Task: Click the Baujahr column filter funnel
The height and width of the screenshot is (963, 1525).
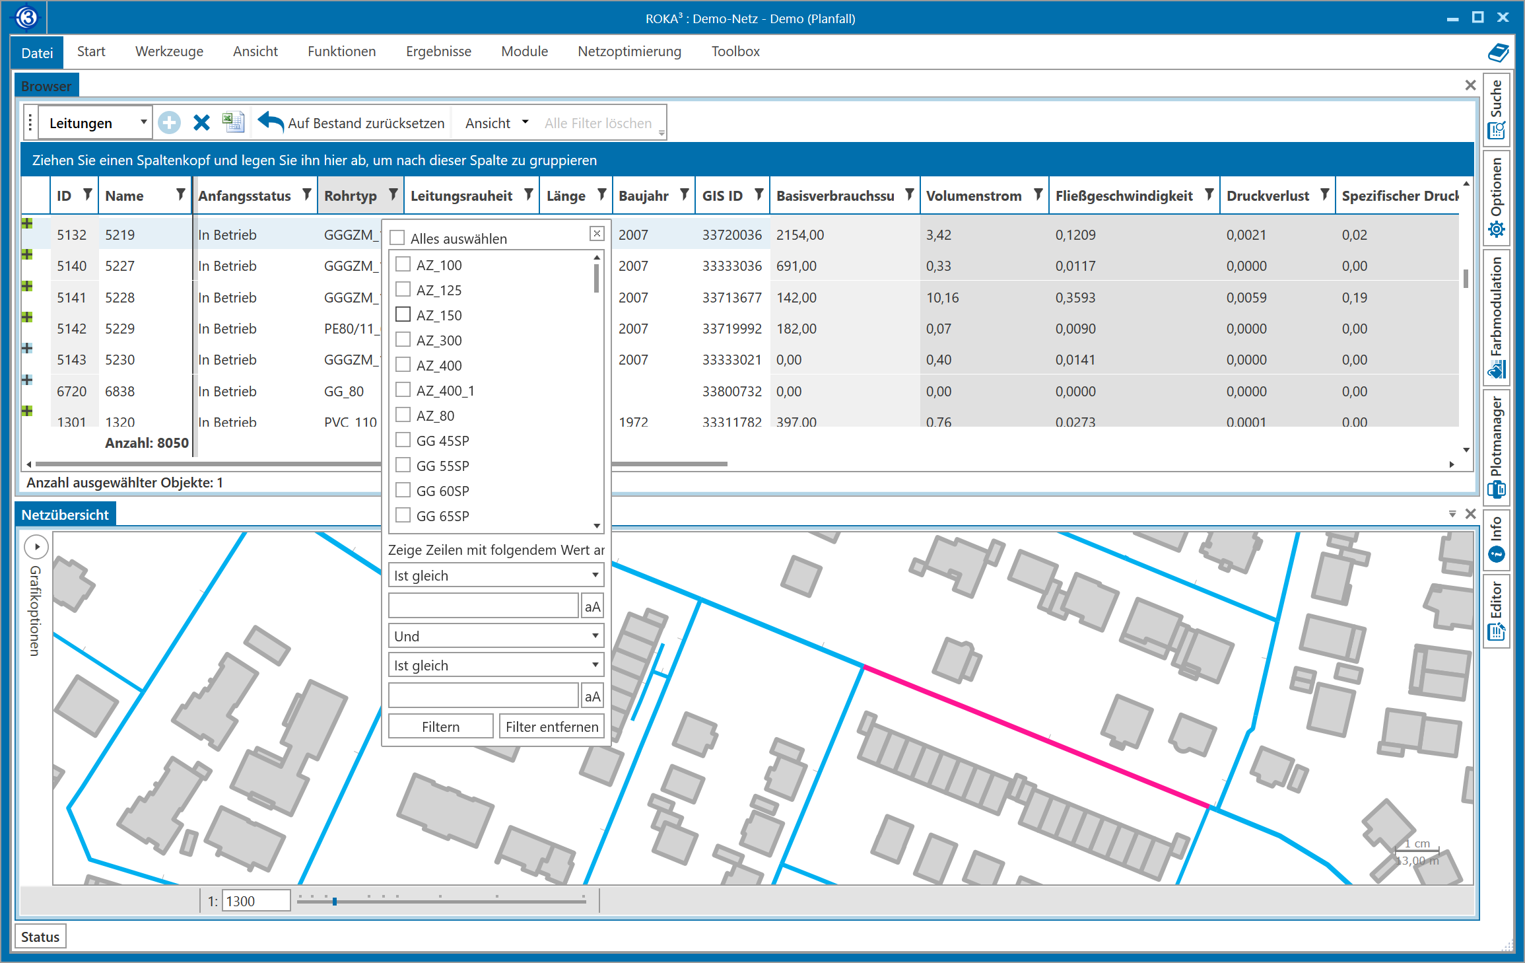Action: point(685,195)
